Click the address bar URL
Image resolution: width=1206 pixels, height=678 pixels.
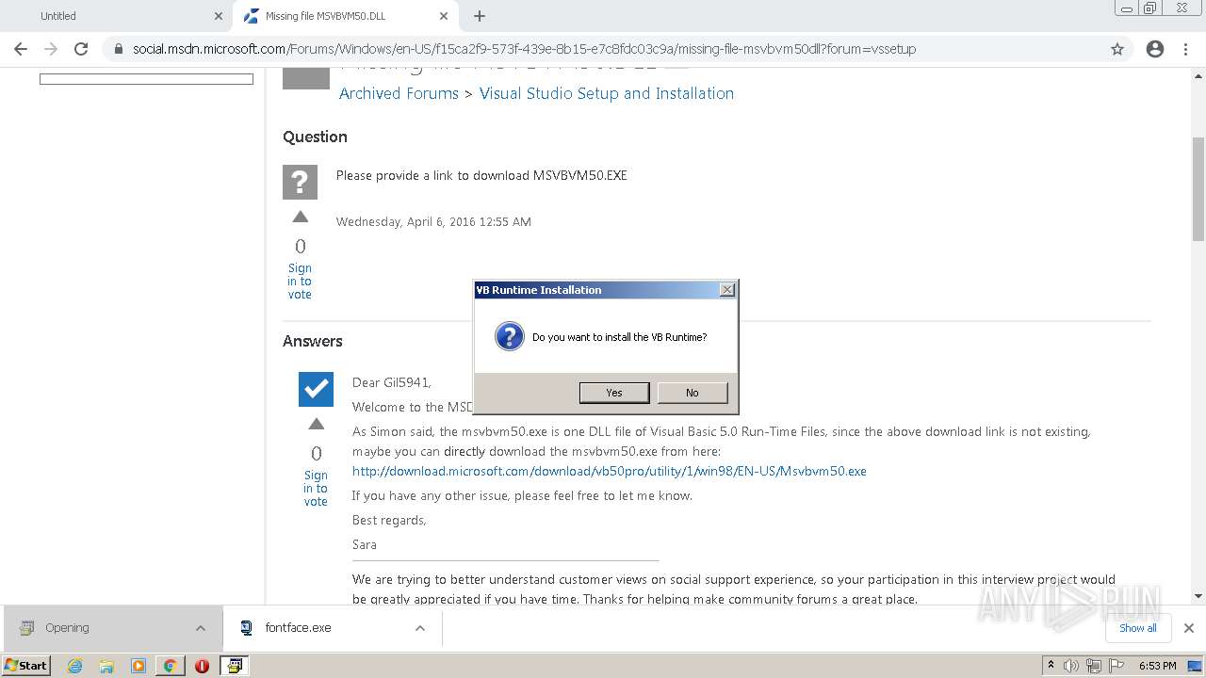(x=524, y=49)
